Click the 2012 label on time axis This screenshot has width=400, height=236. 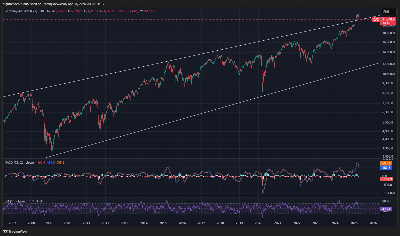tap(105, 223)
